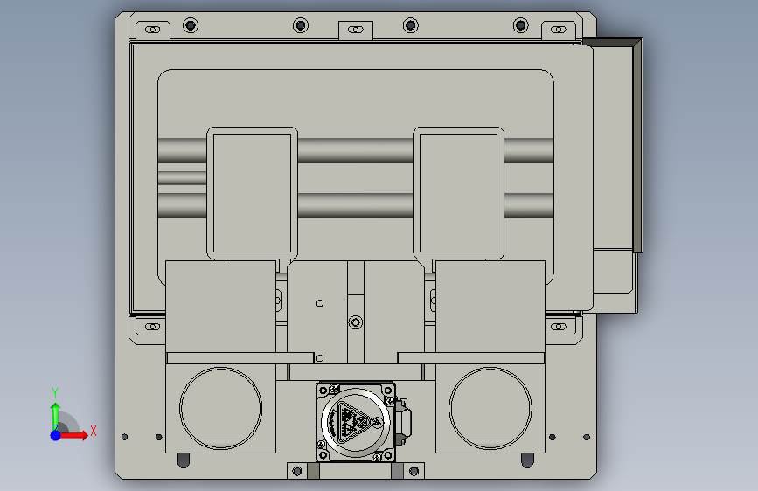Click the blue Z axis ball of the triad
Image resolution: width=758 pixels, height=491 pixels.
point(55,435)
